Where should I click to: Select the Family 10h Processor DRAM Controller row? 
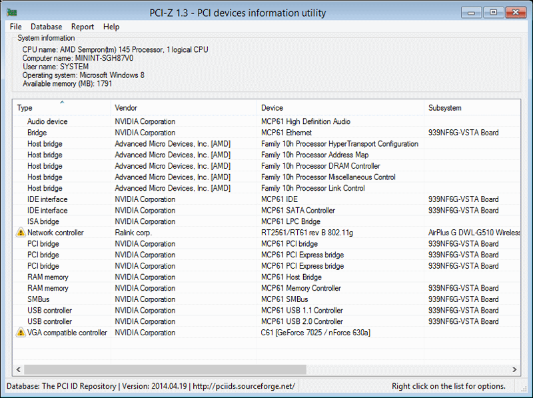coord(320,166)
